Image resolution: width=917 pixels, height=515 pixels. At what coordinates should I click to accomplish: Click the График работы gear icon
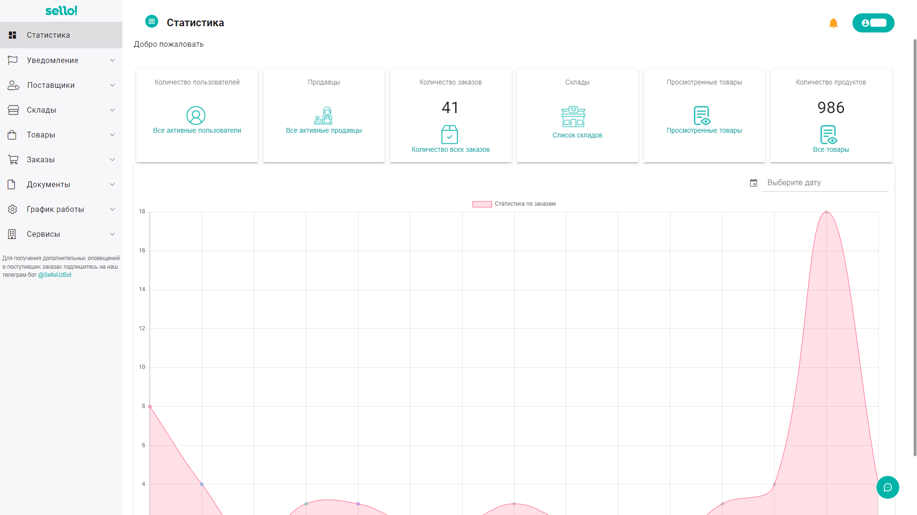point(12,209)
